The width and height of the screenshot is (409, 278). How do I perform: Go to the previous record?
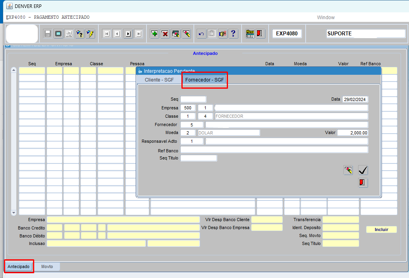[x=117, y=34]
